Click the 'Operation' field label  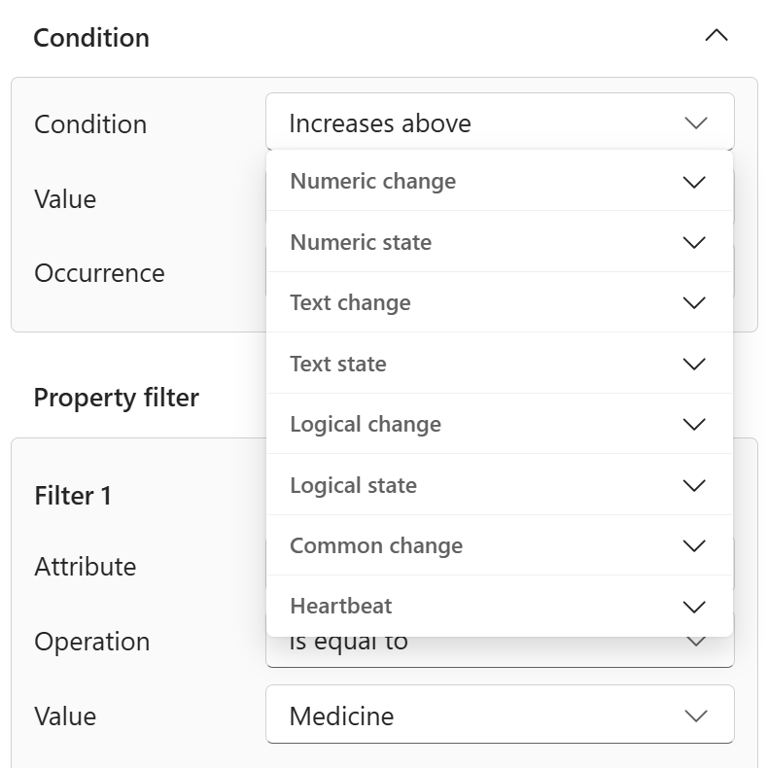click(x=92, y=642)
